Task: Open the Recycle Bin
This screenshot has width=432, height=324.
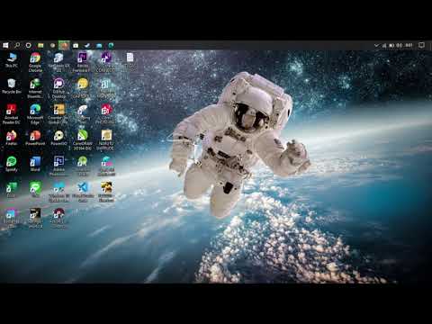Action: (12, 86)
